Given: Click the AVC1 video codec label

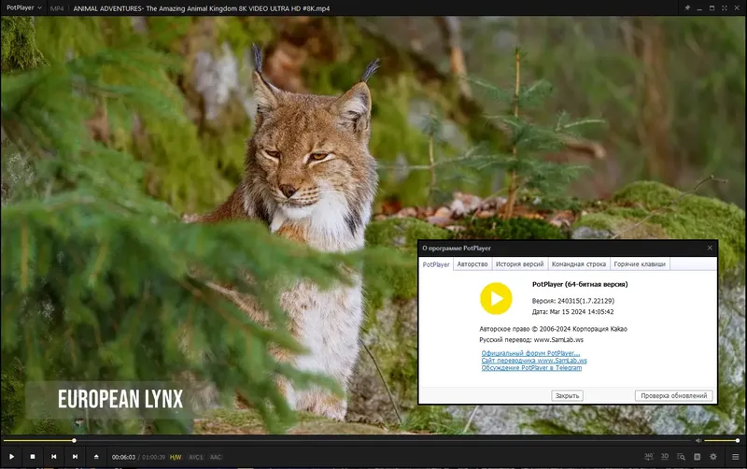Looking at the screenshot, I should pos(196,457).
